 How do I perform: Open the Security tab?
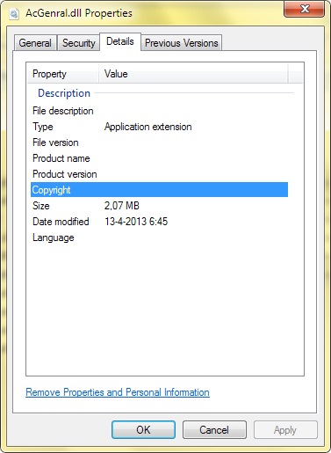[78, 43]
